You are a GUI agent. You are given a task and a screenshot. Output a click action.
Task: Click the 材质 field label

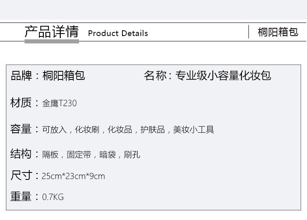click(x=21, y=103)
